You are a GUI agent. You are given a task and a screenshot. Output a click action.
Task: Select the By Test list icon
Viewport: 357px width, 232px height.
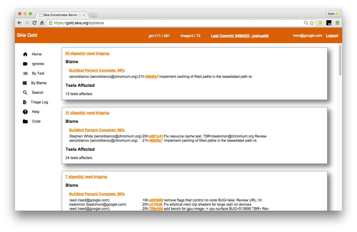[x=25, y=74]
